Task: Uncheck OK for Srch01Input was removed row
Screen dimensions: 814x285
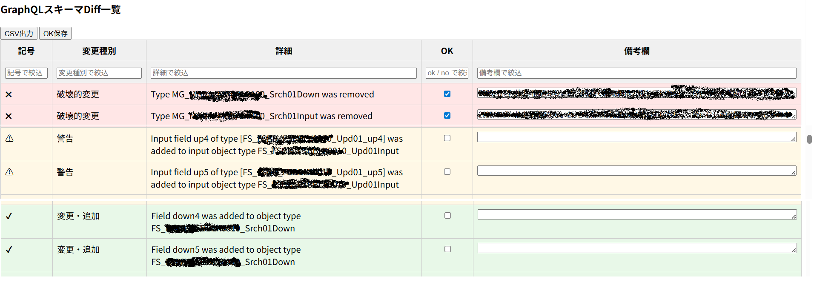Action: point(447,115)
